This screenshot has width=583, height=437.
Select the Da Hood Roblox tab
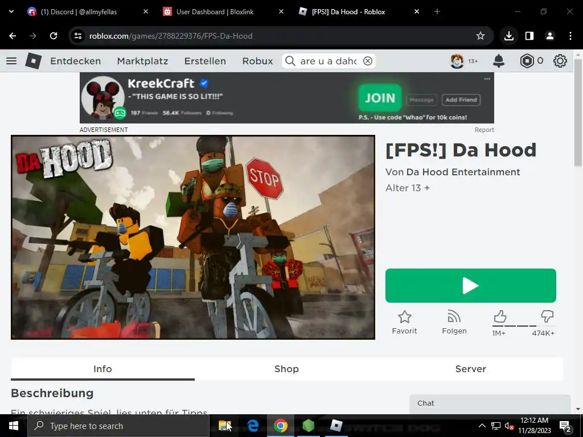348,11
